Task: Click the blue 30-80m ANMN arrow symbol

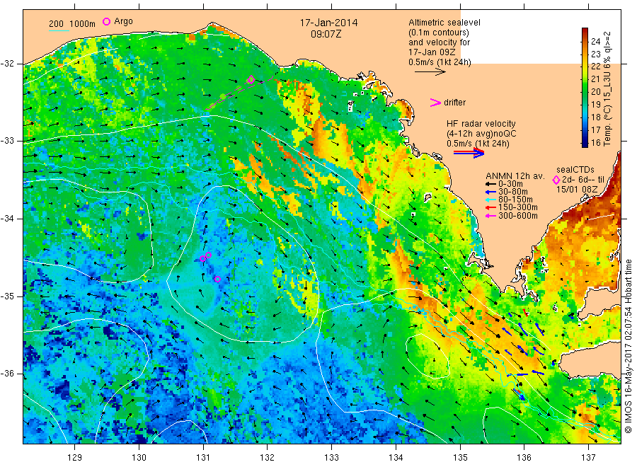Action: [x=490, y=192]
